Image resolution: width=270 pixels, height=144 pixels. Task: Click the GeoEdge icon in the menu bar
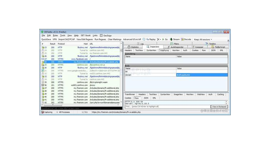click(101, 36)
